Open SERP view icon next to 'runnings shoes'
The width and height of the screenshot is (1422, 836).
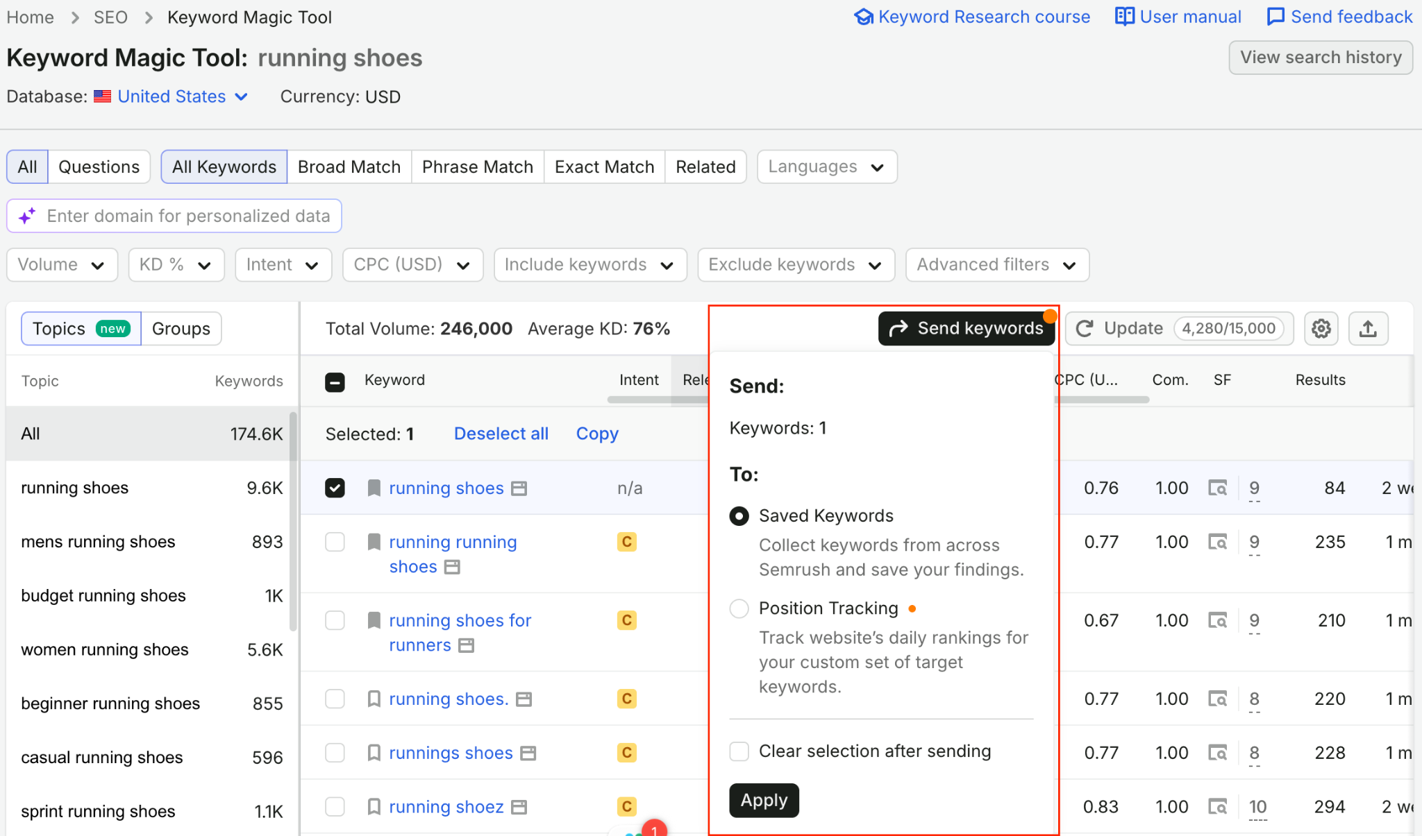tap(528, 753)
